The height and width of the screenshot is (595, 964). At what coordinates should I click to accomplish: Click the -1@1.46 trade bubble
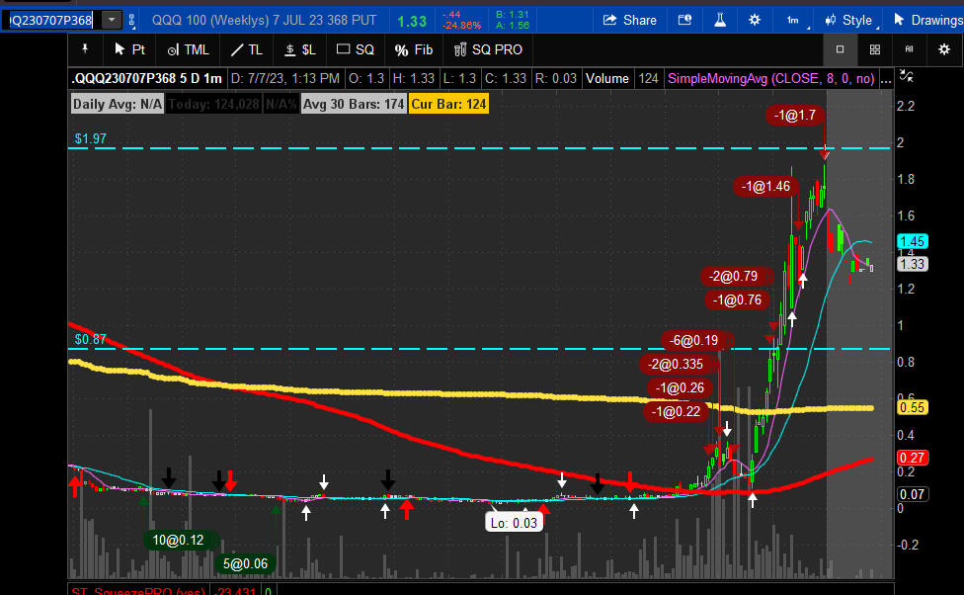click(x=765, y=187)
